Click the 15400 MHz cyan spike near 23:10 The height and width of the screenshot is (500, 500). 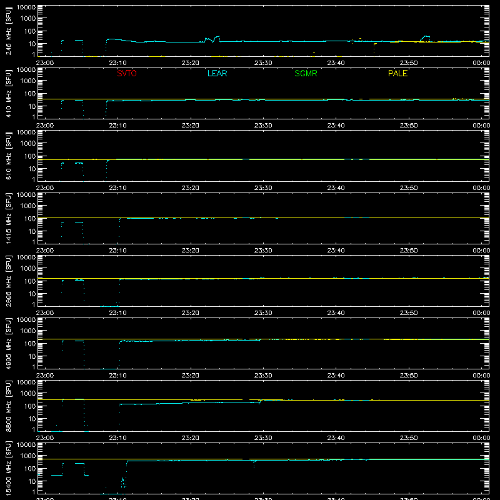[x=123, y=482]
